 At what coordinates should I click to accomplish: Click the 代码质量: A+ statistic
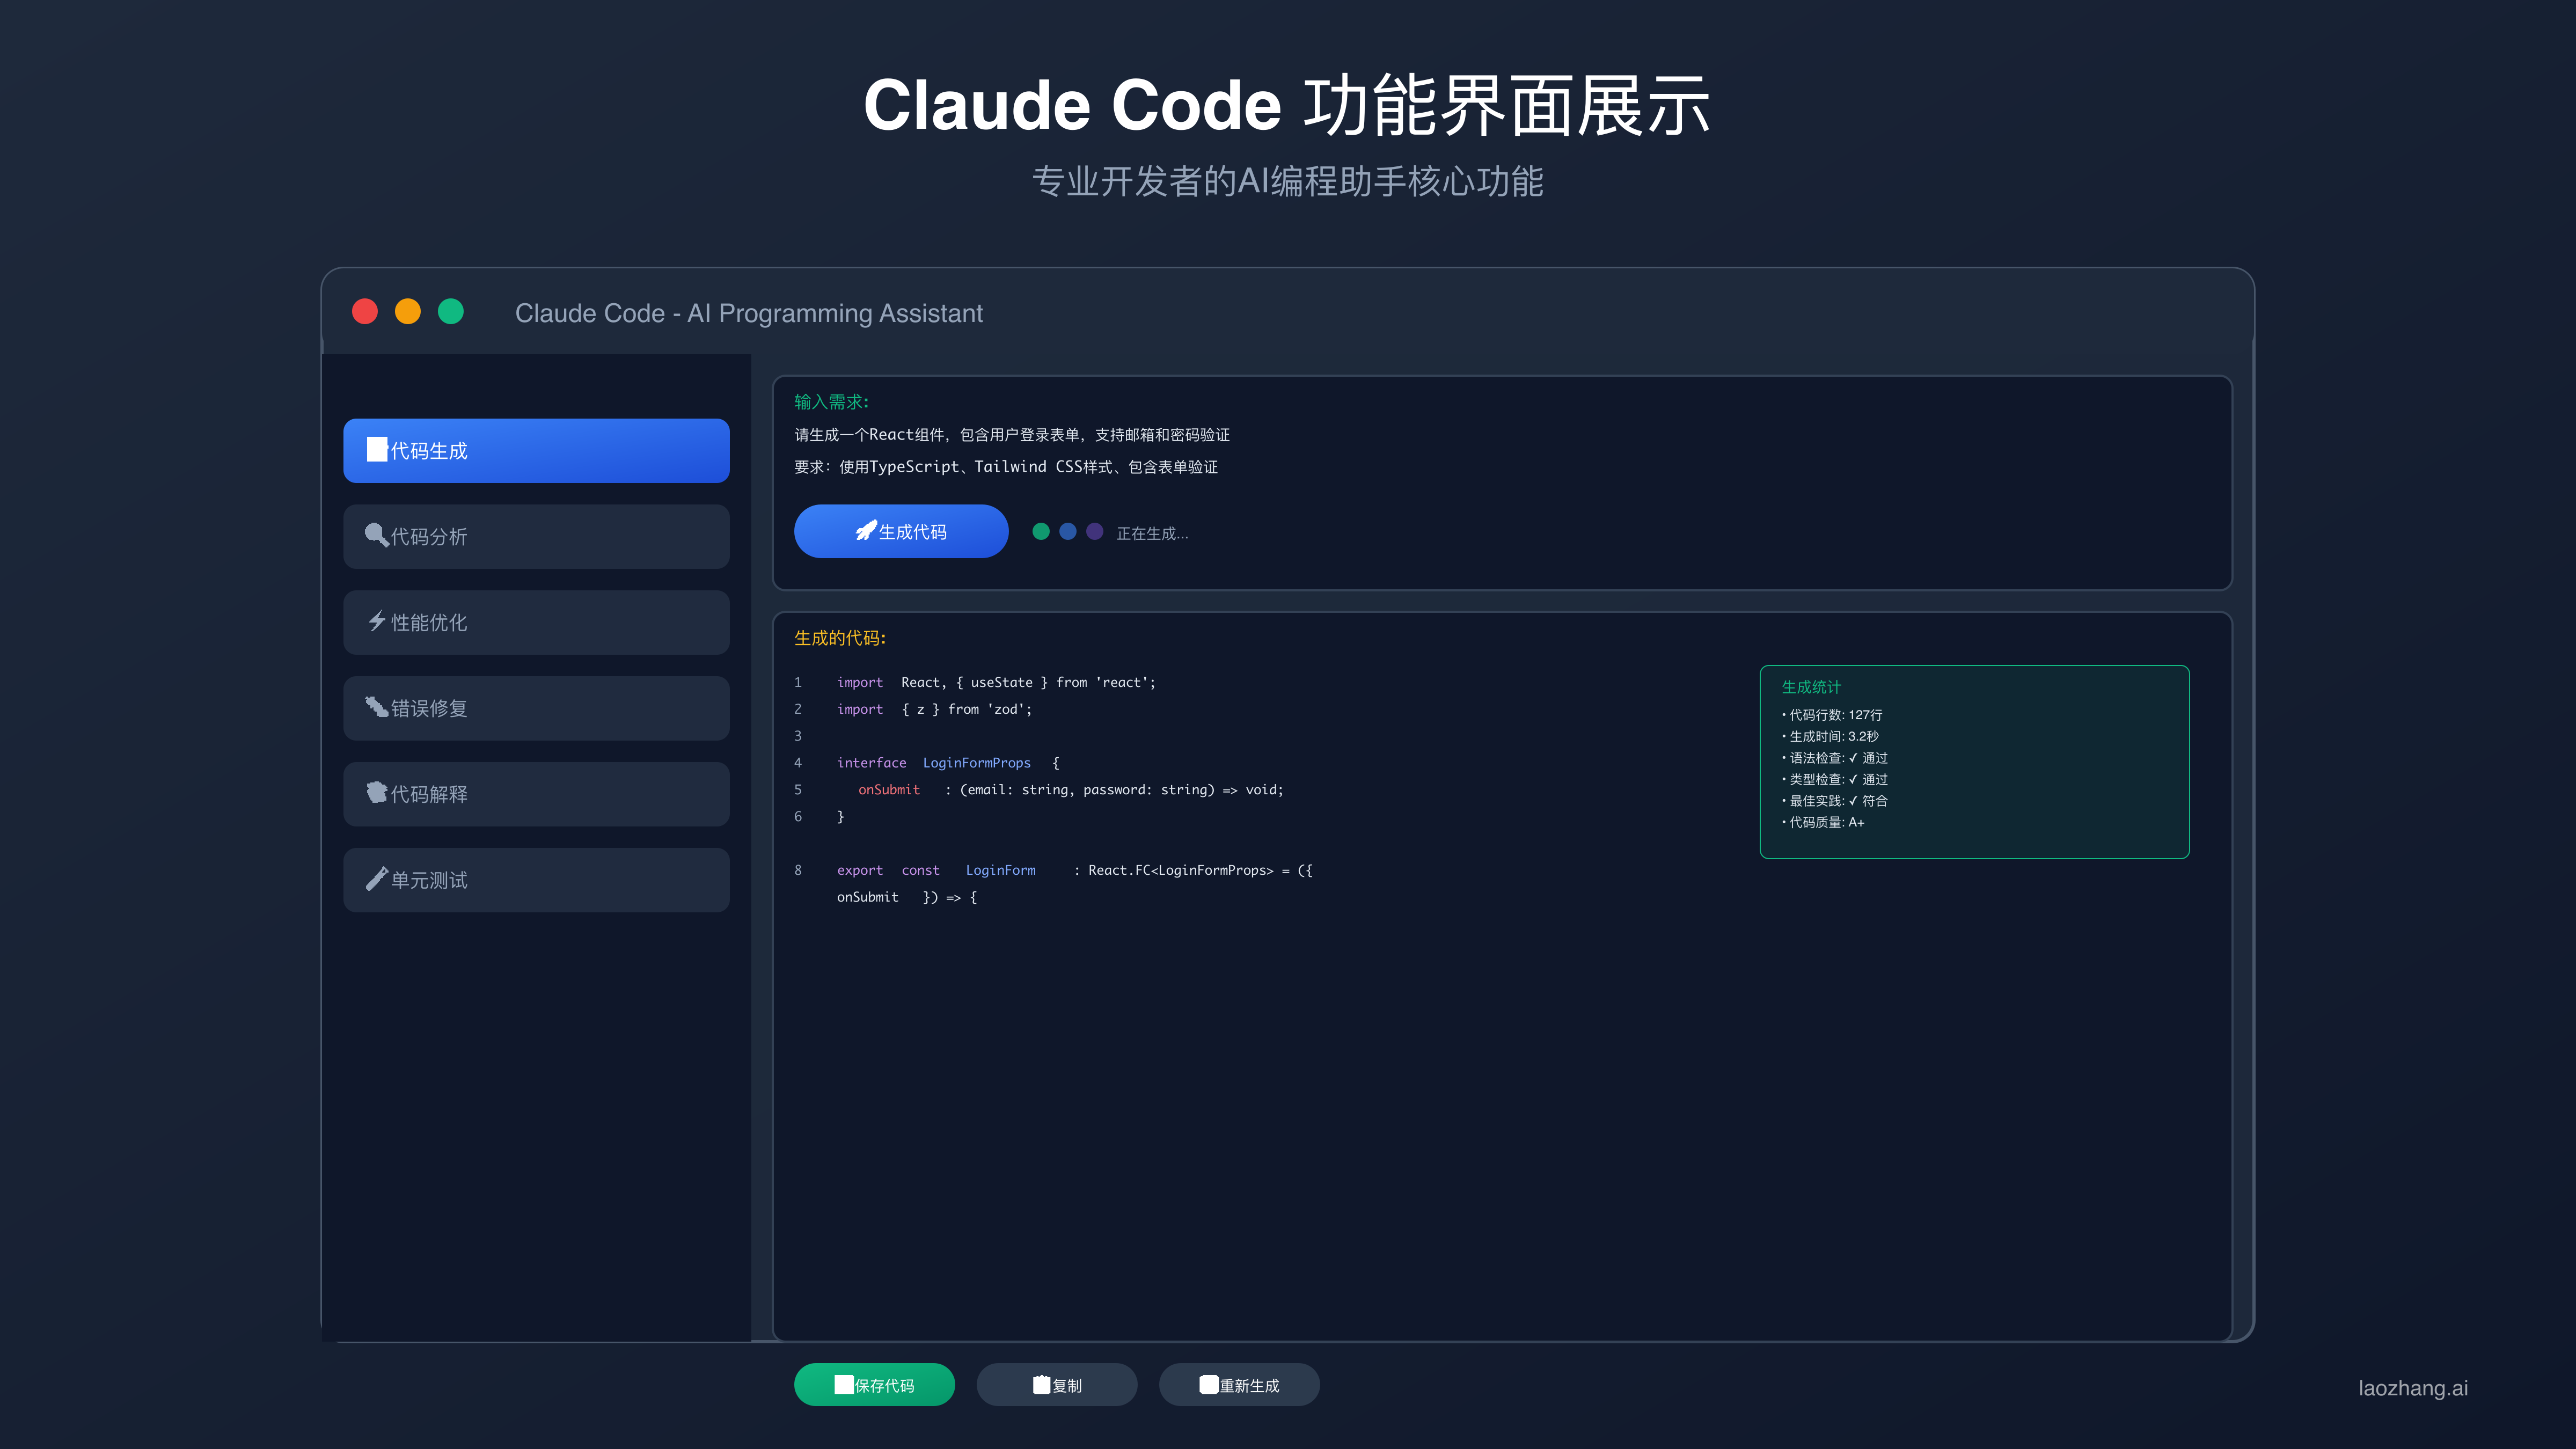pos(1823,822)
